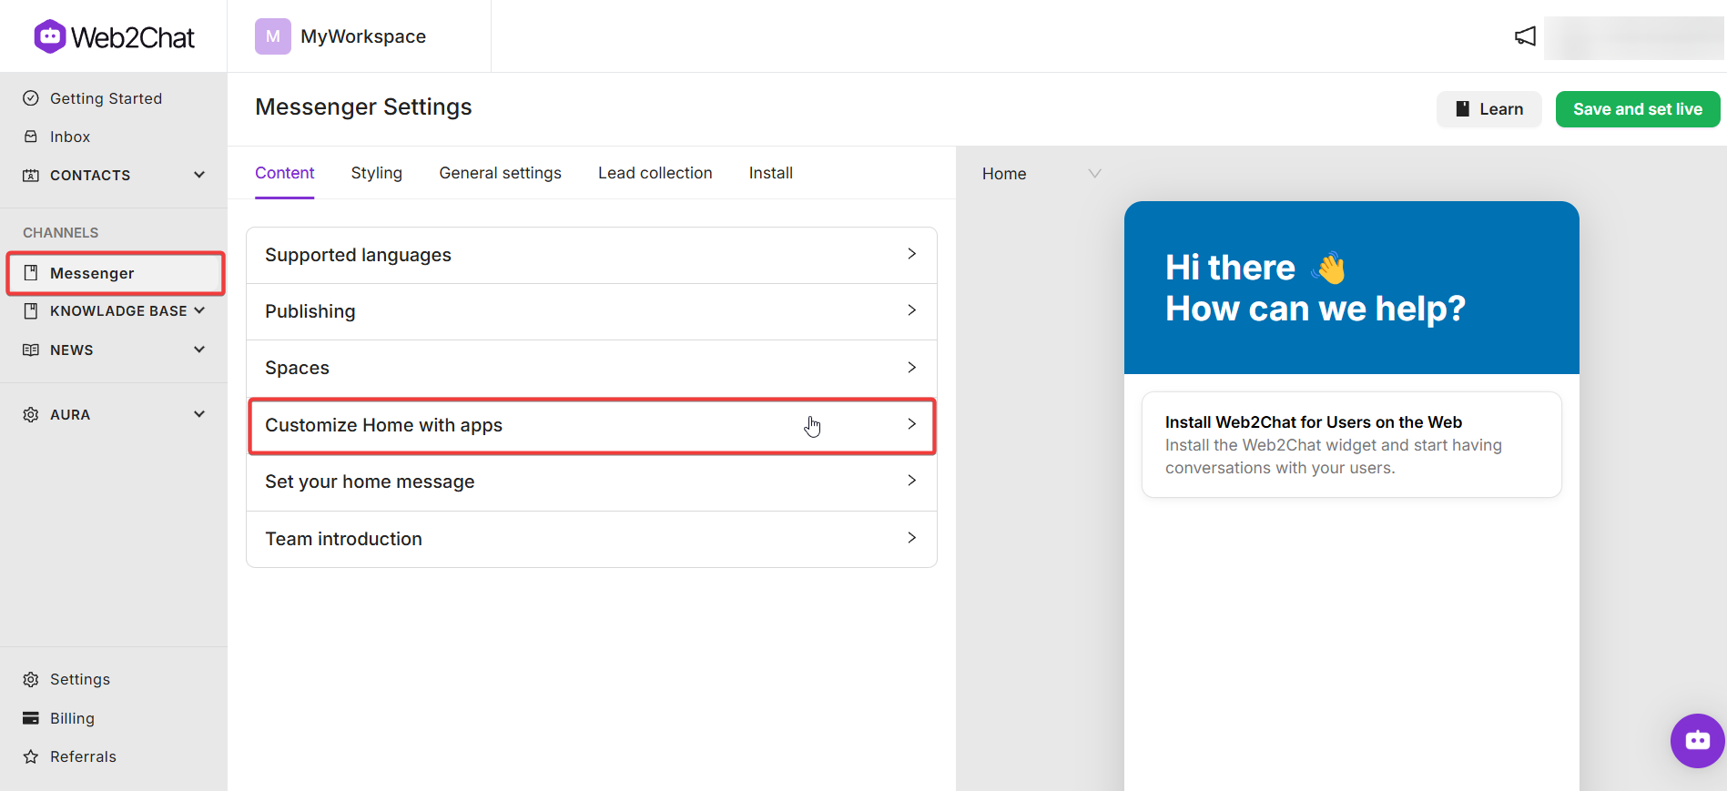
Task: Click the Billing card icon
Action: [31, 718]
